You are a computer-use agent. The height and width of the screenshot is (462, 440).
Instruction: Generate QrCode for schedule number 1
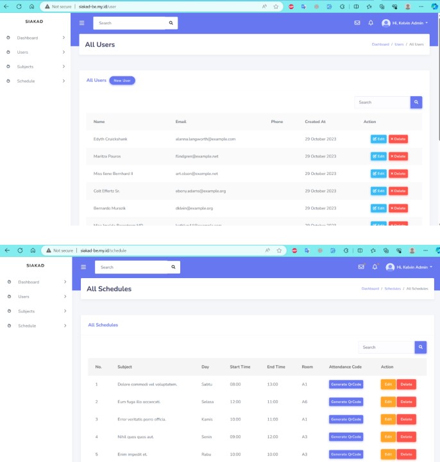click(346, 384)
